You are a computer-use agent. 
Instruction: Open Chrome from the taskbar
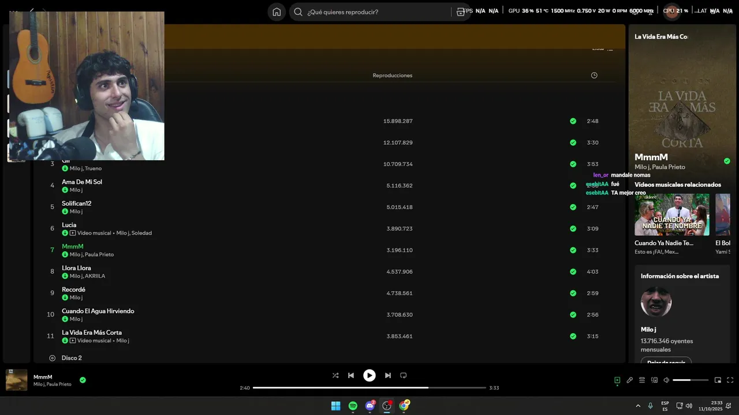pyautogui.click(x=404, y=406)
